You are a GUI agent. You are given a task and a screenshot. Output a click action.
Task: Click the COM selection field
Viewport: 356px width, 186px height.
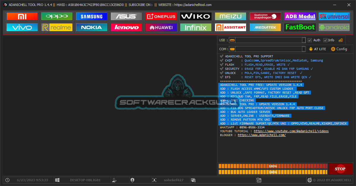pyautogui.click(x=269, y=49)
